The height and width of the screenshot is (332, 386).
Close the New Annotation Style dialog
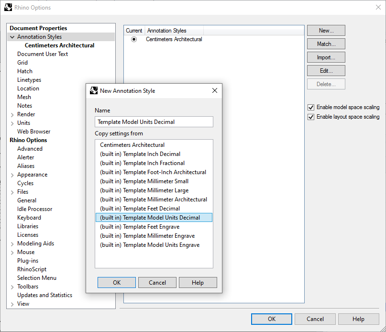tap(214, 90)
